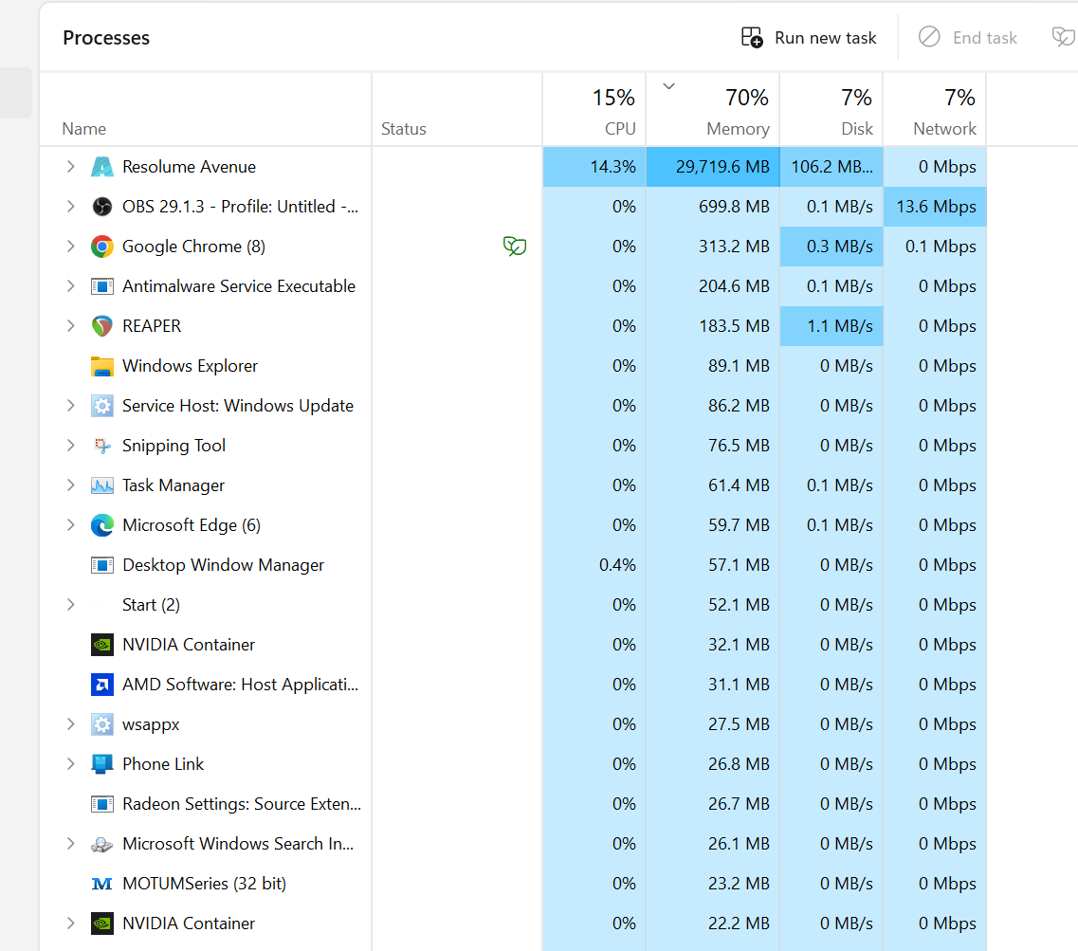Click the AMD Software host icon
1078x951 pixels.
pyautogui.click(x=101, y=685)
